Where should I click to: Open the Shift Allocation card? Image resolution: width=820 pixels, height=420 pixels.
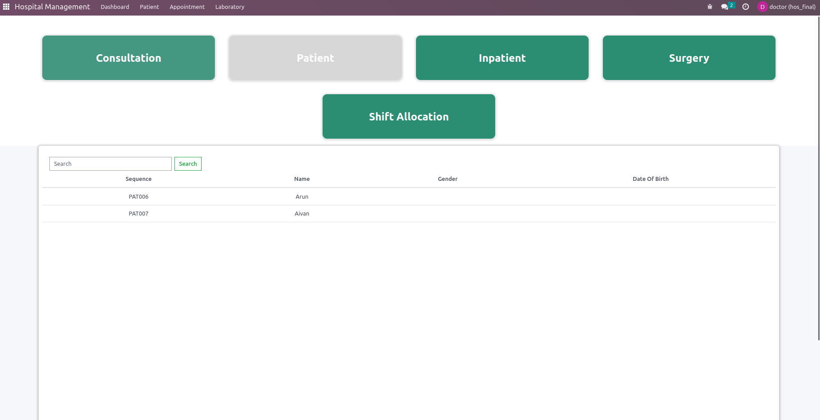[x=409, y=116]
